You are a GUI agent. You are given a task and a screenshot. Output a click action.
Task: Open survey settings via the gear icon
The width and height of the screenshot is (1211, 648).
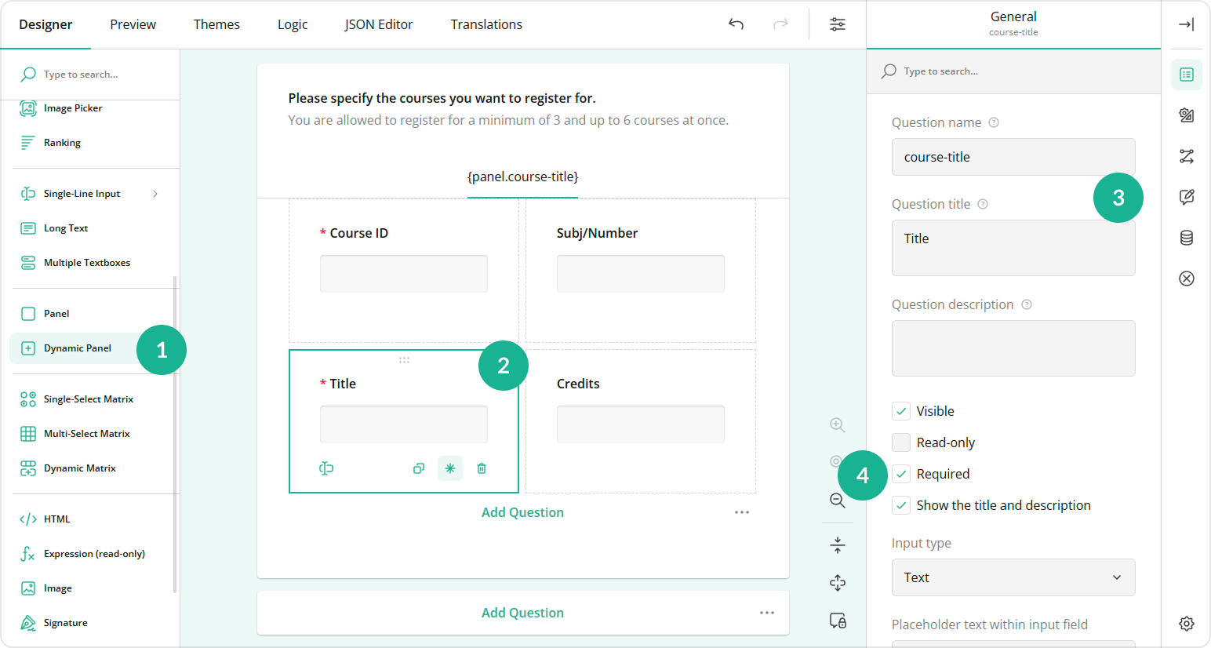pyautogui.click(x=1186, y=624)
